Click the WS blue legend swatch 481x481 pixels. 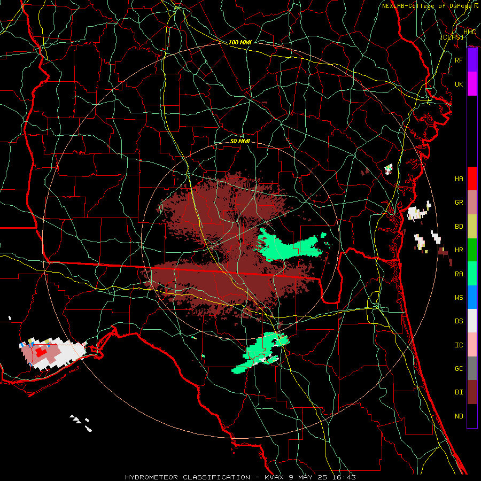pyautogui.click(x=472, y=297)
